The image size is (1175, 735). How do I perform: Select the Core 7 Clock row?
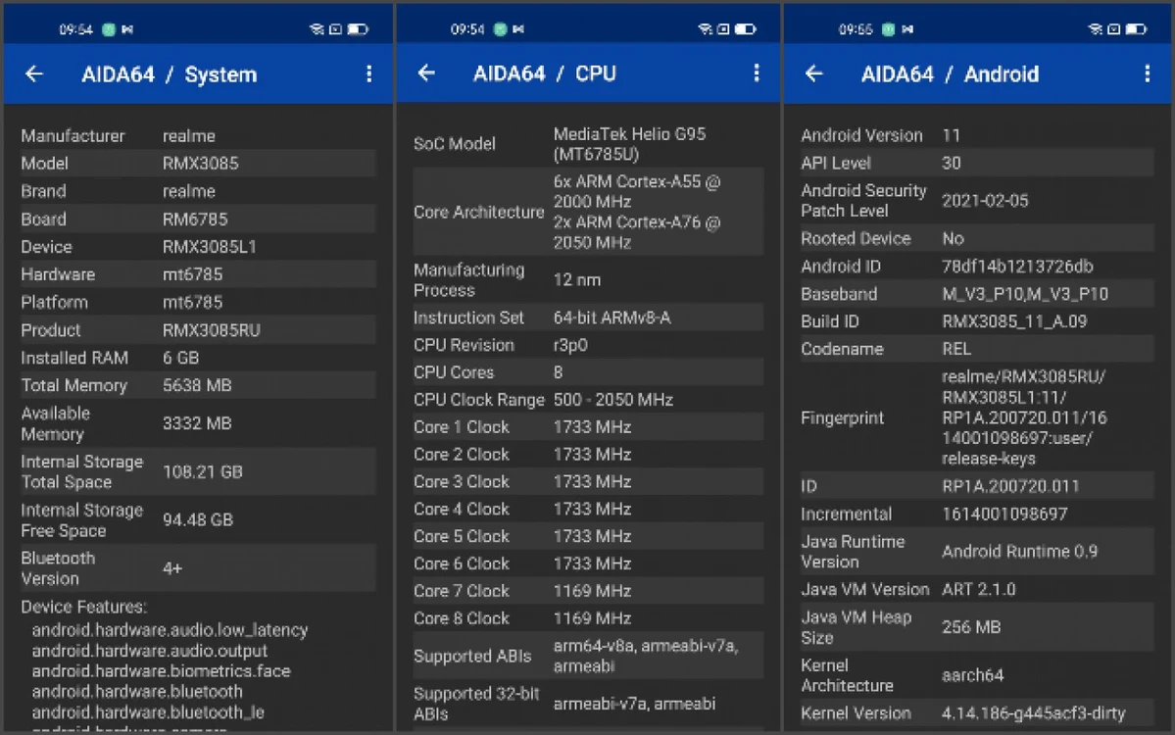588,591
